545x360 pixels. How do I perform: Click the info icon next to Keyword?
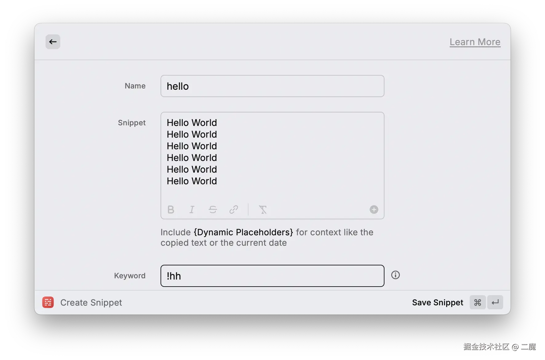pos(396,275)
